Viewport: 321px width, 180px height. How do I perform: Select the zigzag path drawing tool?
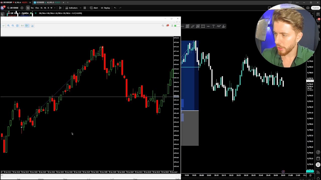(219, 26)
